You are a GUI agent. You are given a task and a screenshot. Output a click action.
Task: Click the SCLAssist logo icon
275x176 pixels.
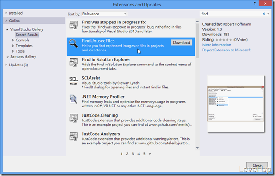(x=73, y=81)
